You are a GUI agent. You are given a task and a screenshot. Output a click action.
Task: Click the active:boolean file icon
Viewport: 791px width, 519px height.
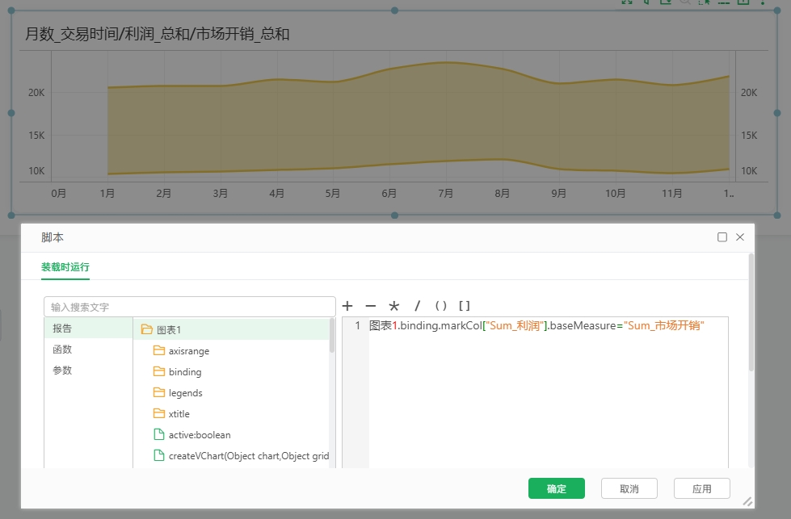click(159, 434)
